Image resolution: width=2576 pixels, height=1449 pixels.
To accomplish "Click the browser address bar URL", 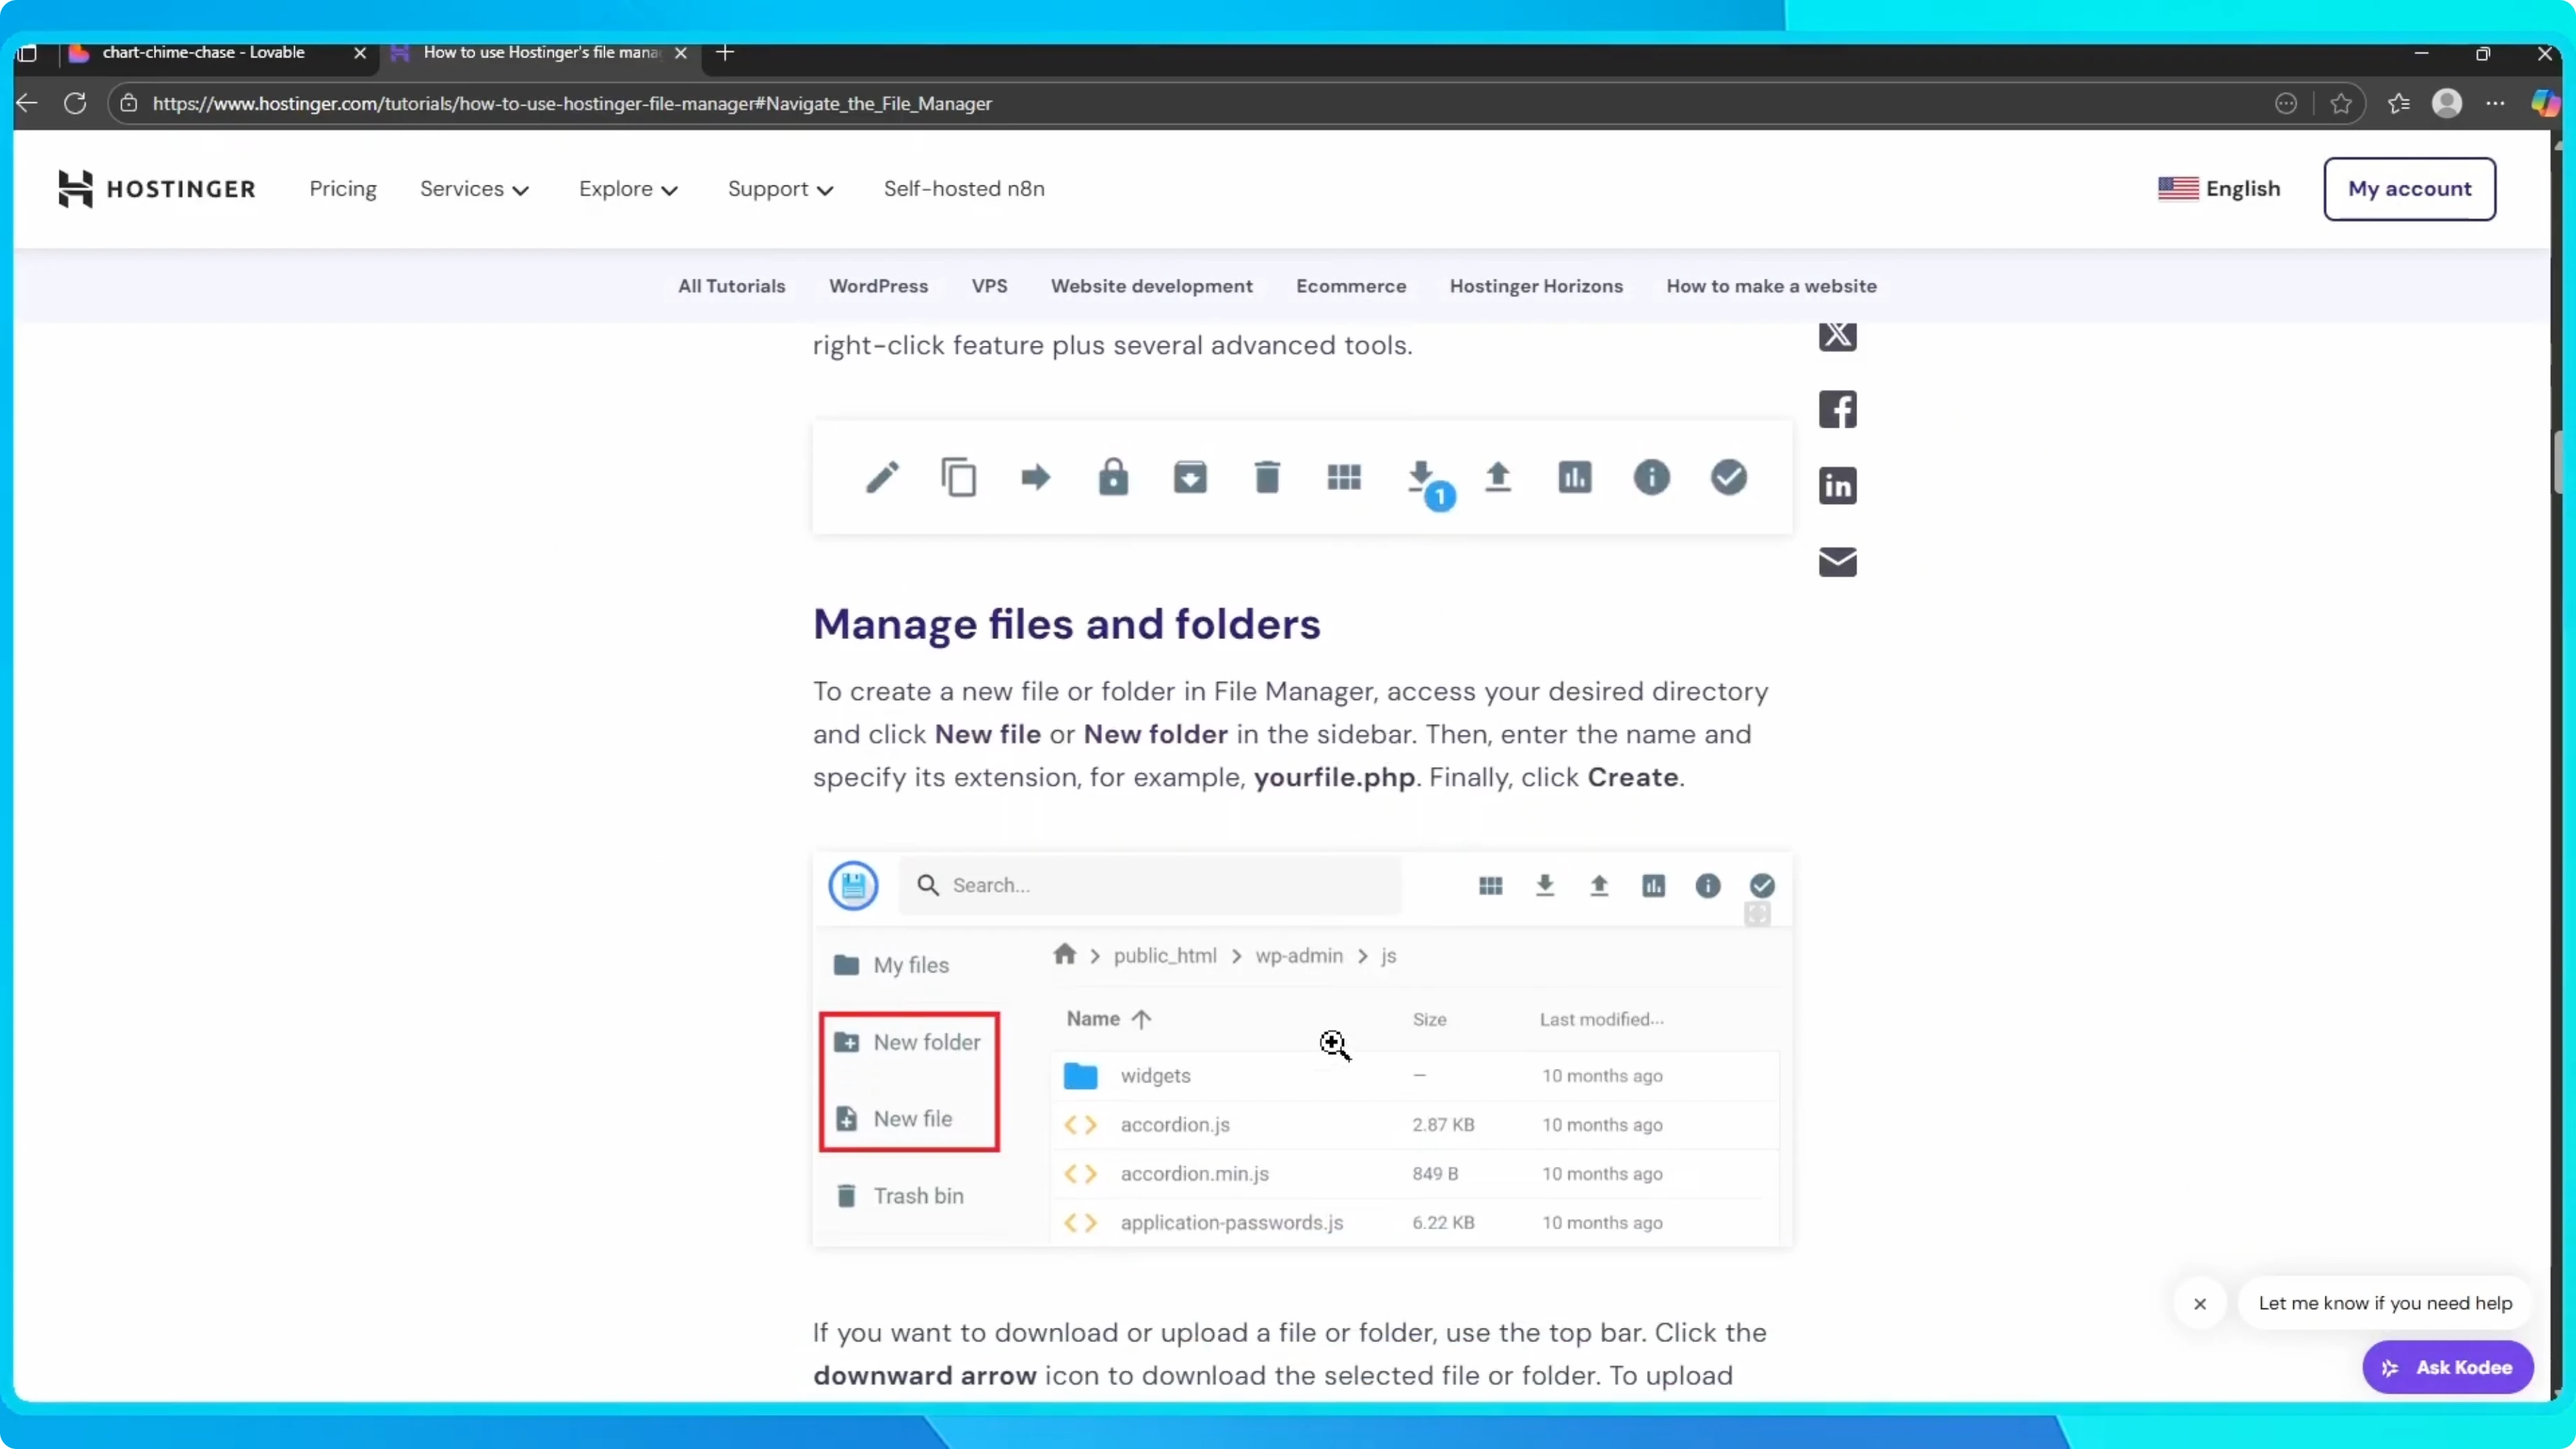I will coord(572,103).
